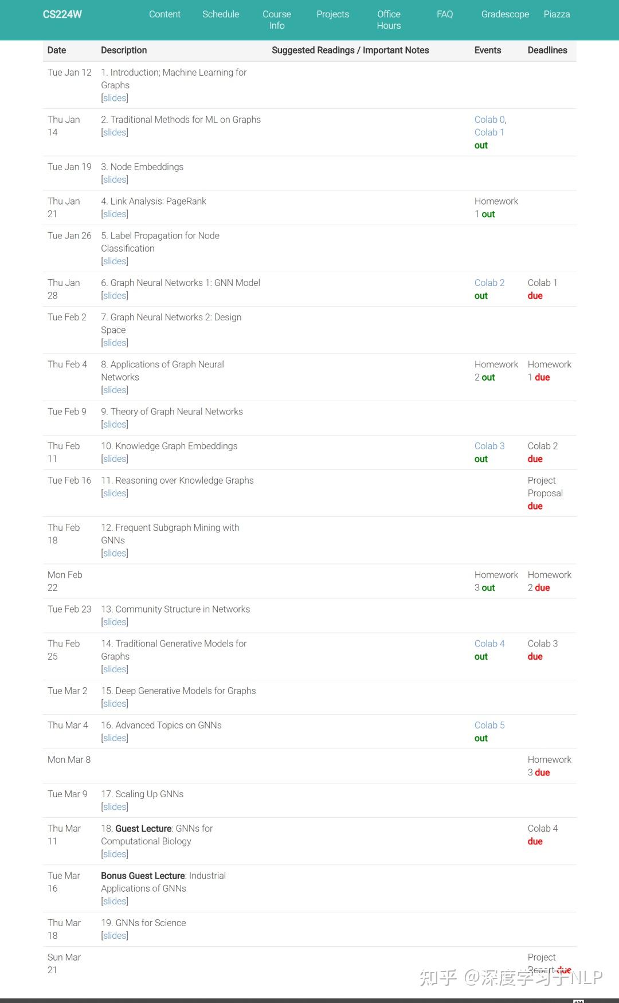Screen dimensions: 619x1003
Task: Open slides for Node Embeddings lecture
Action: tap(115, 179)
